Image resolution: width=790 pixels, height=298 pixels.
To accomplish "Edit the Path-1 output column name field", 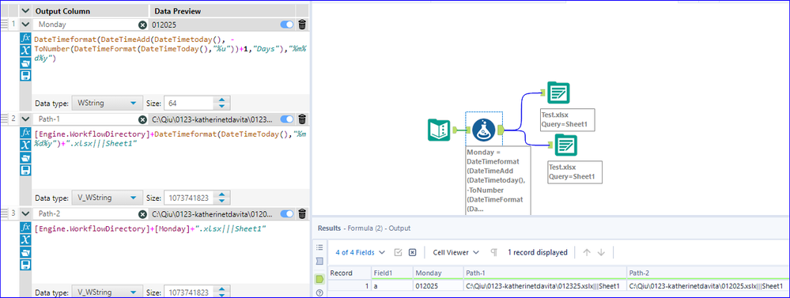I will [85, 119].
